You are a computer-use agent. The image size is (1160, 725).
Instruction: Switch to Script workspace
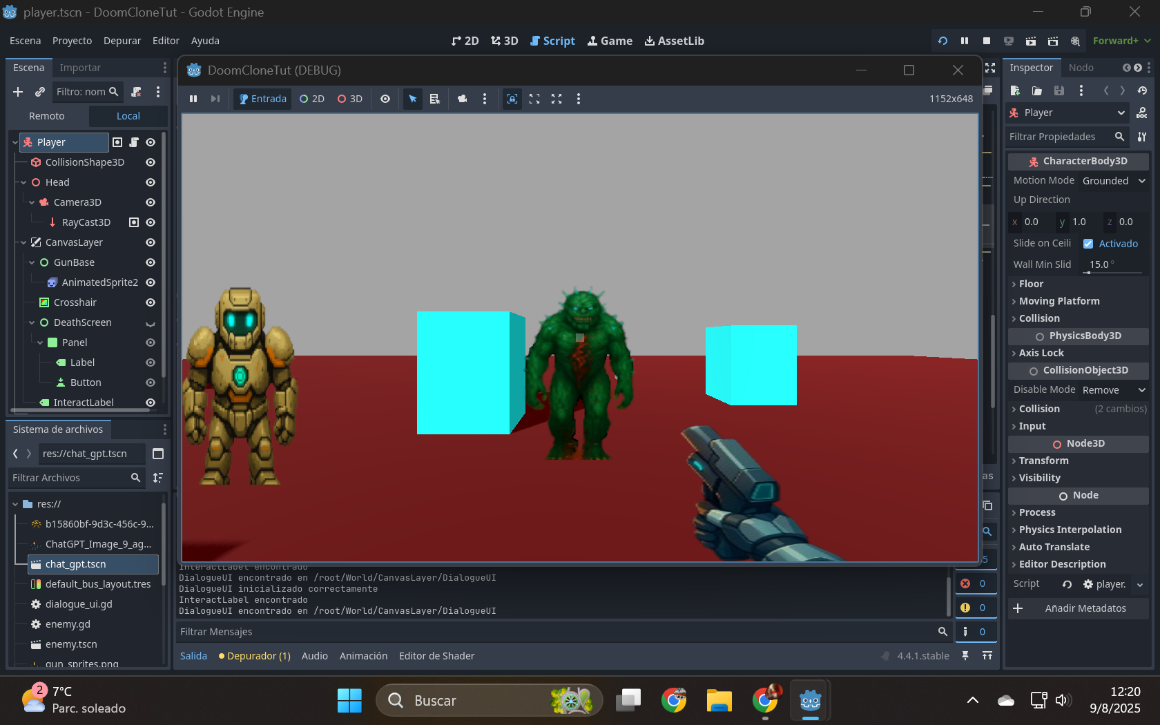click(552, 41)
